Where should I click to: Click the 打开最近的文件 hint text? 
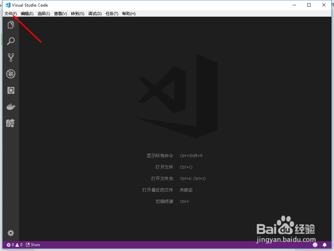pyautogui.click(x=158, y=190)
